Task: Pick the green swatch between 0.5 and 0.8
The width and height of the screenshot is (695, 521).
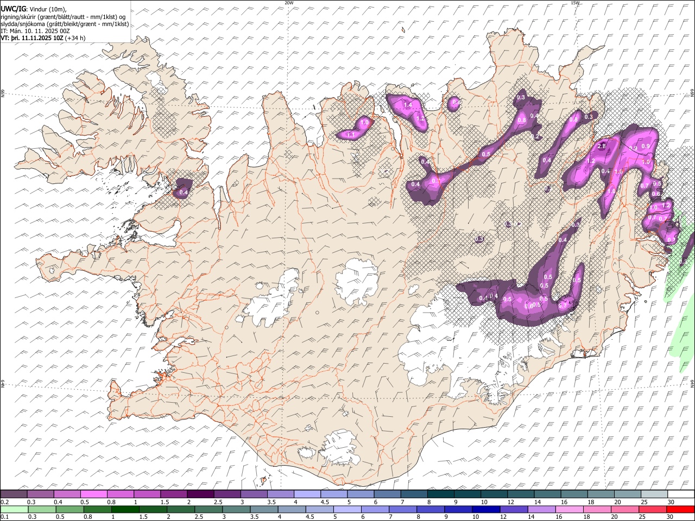Action: point(69,509)
